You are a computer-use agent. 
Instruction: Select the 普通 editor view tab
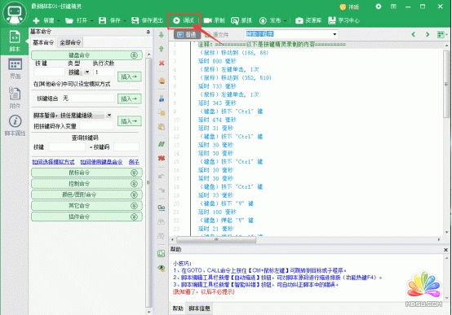click(x=187, y=35)
